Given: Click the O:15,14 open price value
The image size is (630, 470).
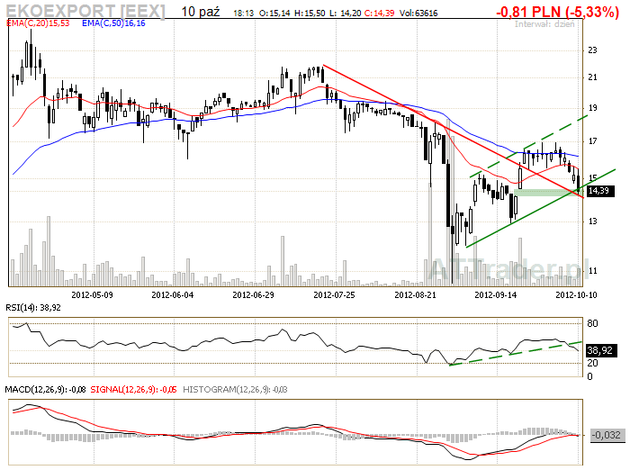Looking at the screenshot, I should coord(274,14).
